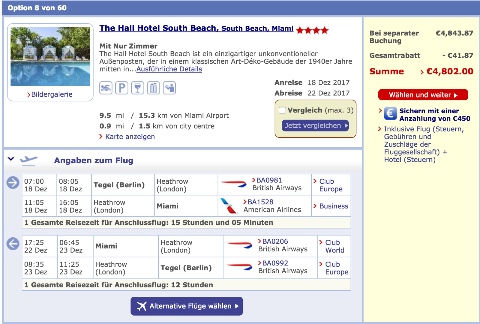Click the Mit Nur Zimmer heading
Viewport: 480px width, 324px height.
click(128, 46)
